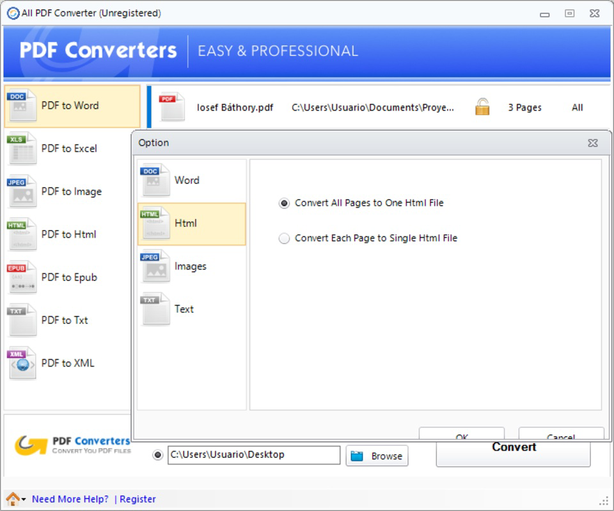
Task: Click the HTML icon in Option dialog
Action: coord(155,224)
